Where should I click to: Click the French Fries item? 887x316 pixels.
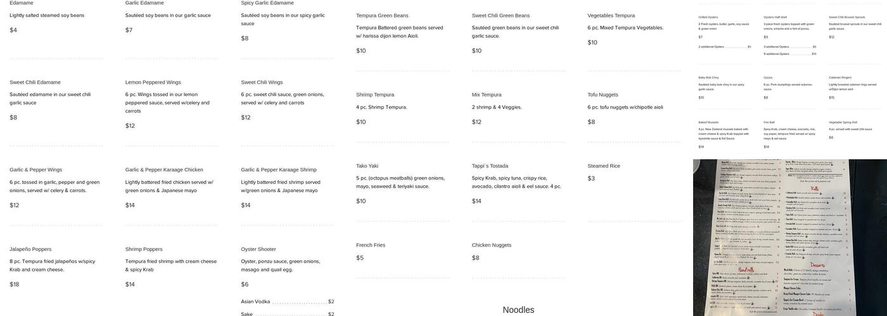tap(370, 245)
